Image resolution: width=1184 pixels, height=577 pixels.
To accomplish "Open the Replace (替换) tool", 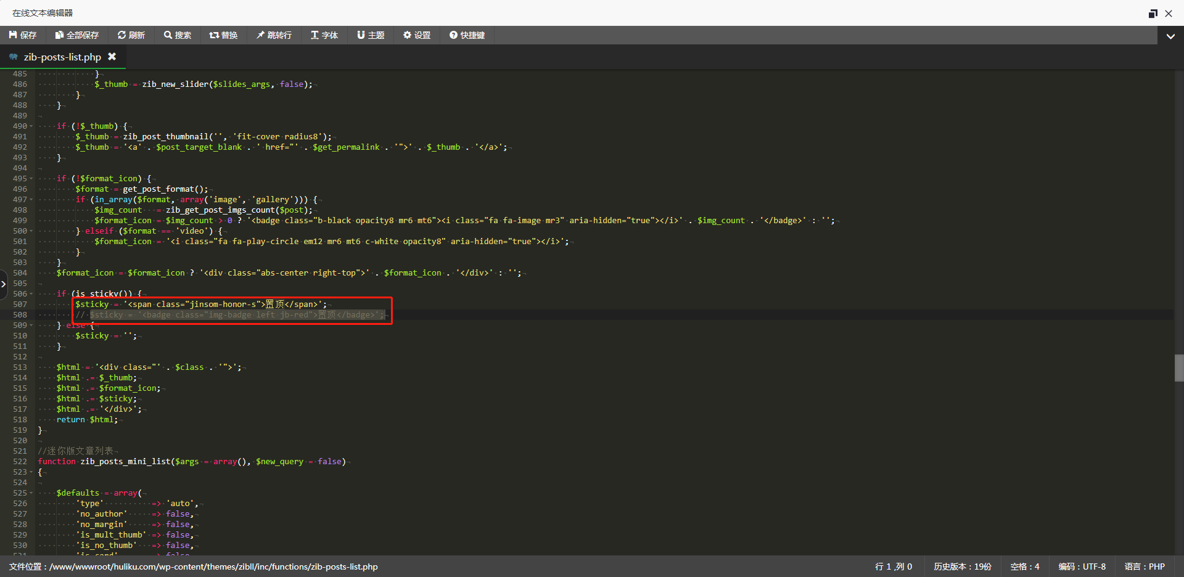I will [x=223, y=35].
